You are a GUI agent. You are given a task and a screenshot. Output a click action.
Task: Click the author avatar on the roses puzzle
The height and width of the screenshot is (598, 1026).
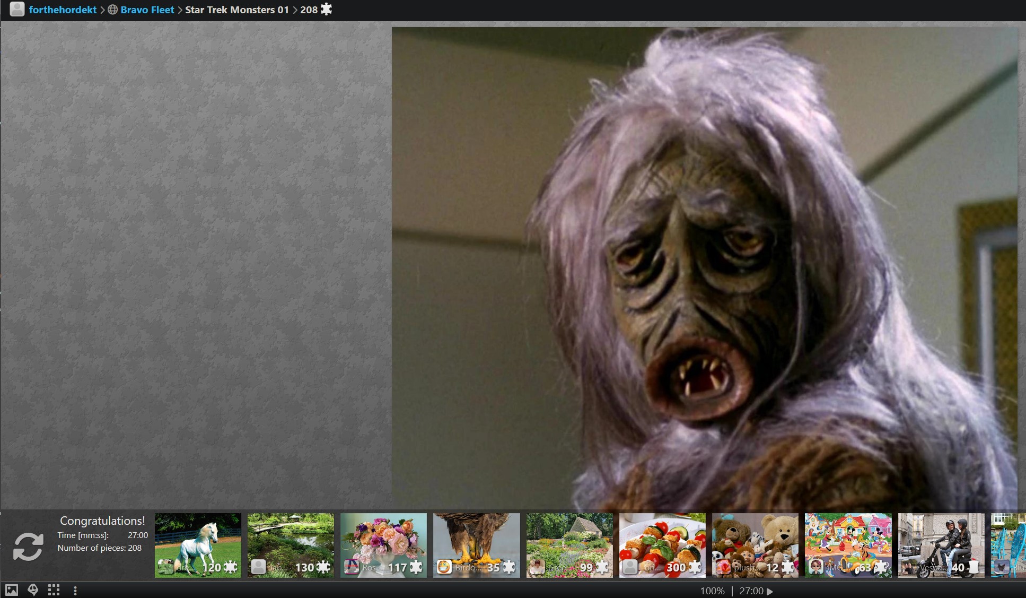351,567
